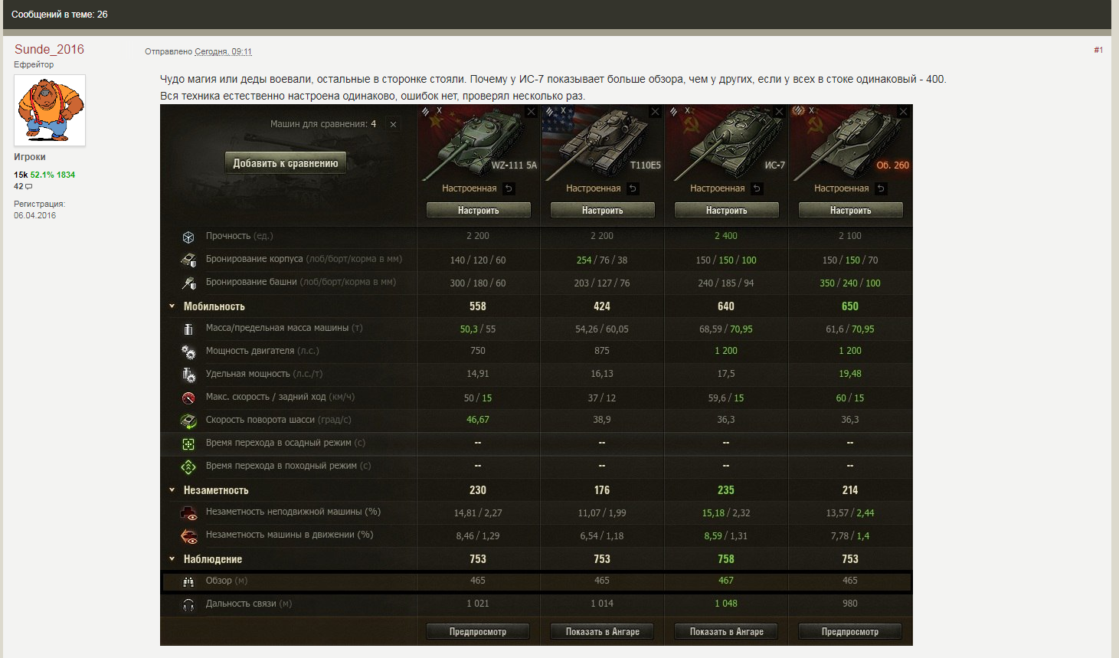The height and width of the screenshot is (658, 1119).
Task: Clear all vehicles next to Машин для сравнения
Action: tap(393, 124)
